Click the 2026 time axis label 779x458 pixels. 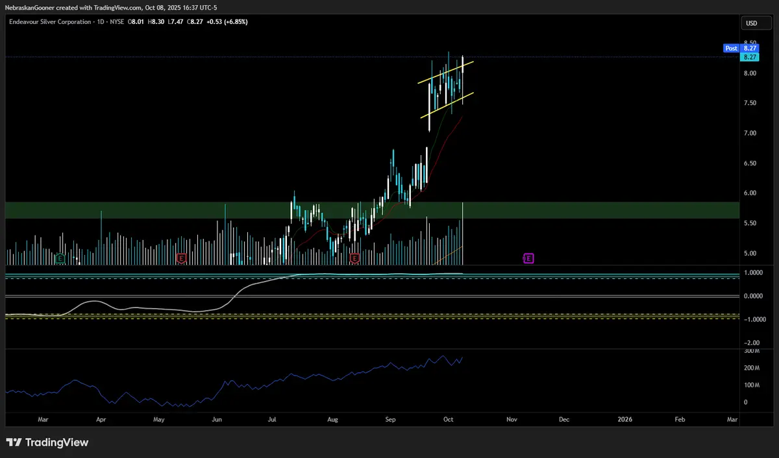pyautogui.click(x=624, y=420)
